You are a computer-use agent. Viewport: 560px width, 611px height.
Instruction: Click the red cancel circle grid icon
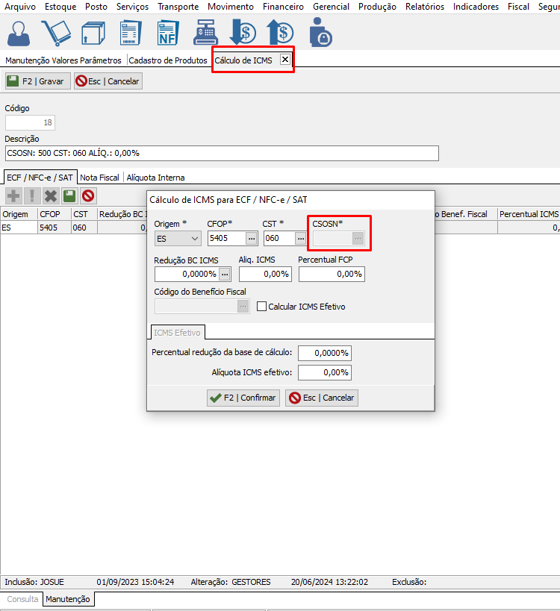(x=88, y=196)
